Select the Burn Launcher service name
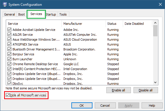 23,59
